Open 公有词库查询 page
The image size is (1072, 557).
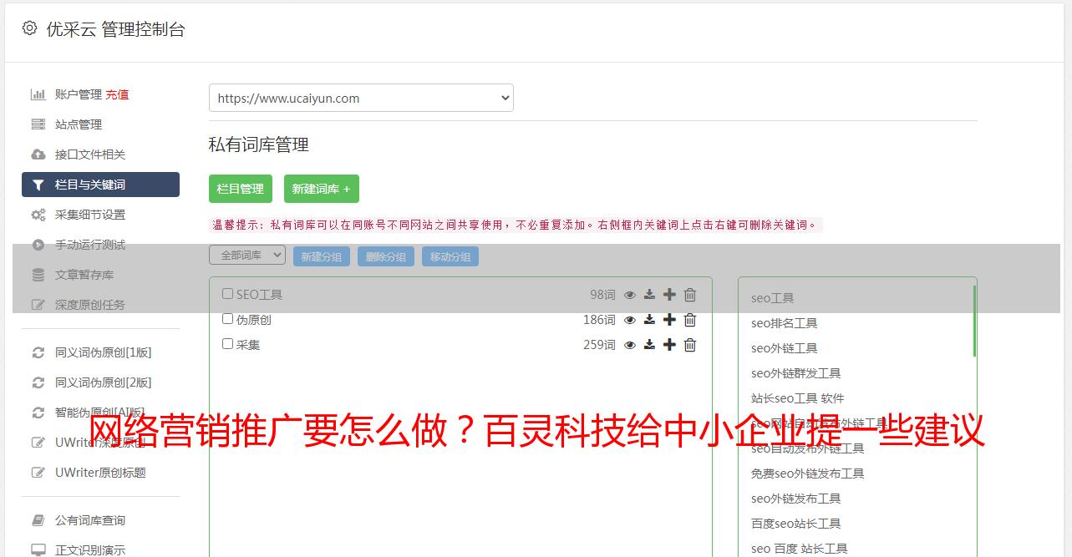(x=90, y=520)
